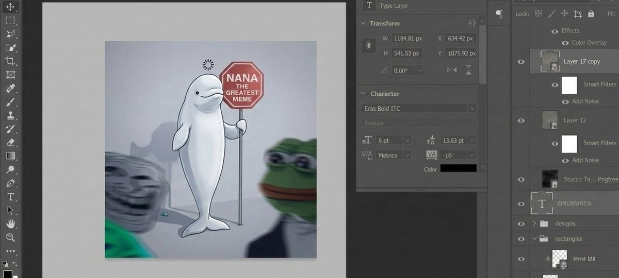
Task: Collapse the Character section
Action: 363,94
